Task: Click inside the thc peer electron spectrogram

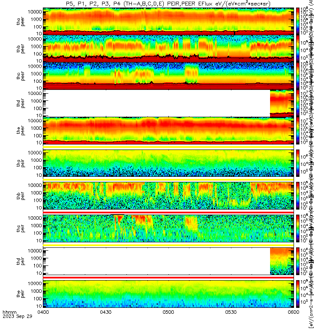Action: tap(168, 76)
